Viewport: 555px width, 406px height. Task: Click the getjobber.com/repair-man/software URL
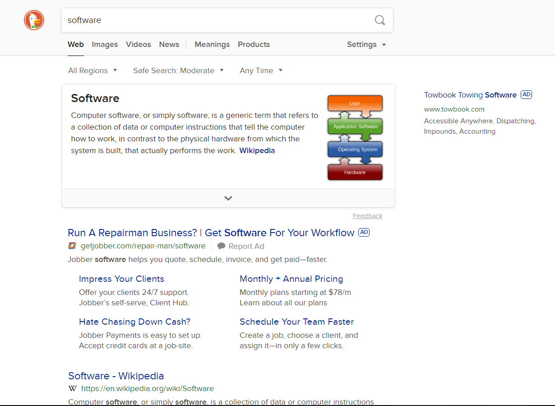coord(143,246)
